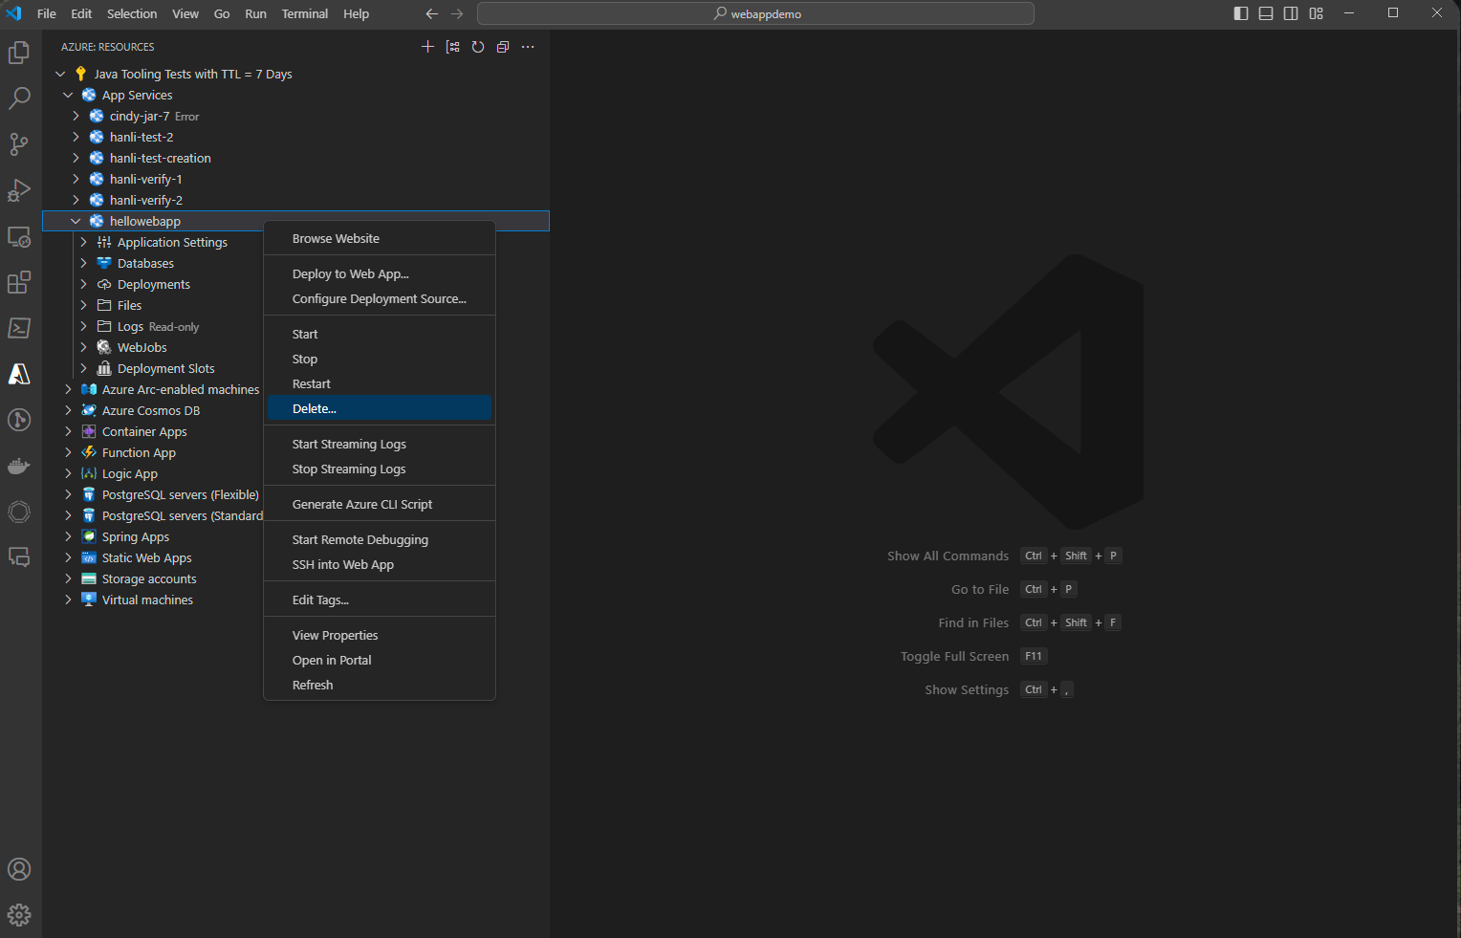1461x938 pixels.
Task: Toggle the bottom panel layout icon
Action: pyautogui.click(x=1266, y=13)
